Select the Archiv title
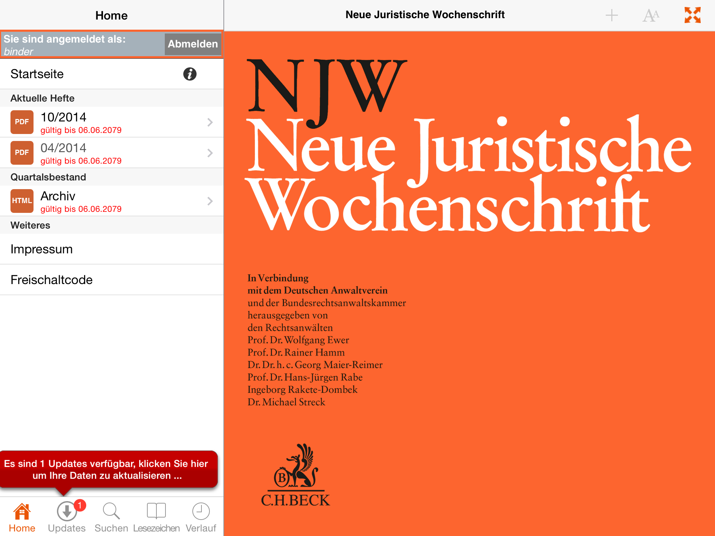Image resolution: width=715 pixels, height=536 pixels. 58,196
